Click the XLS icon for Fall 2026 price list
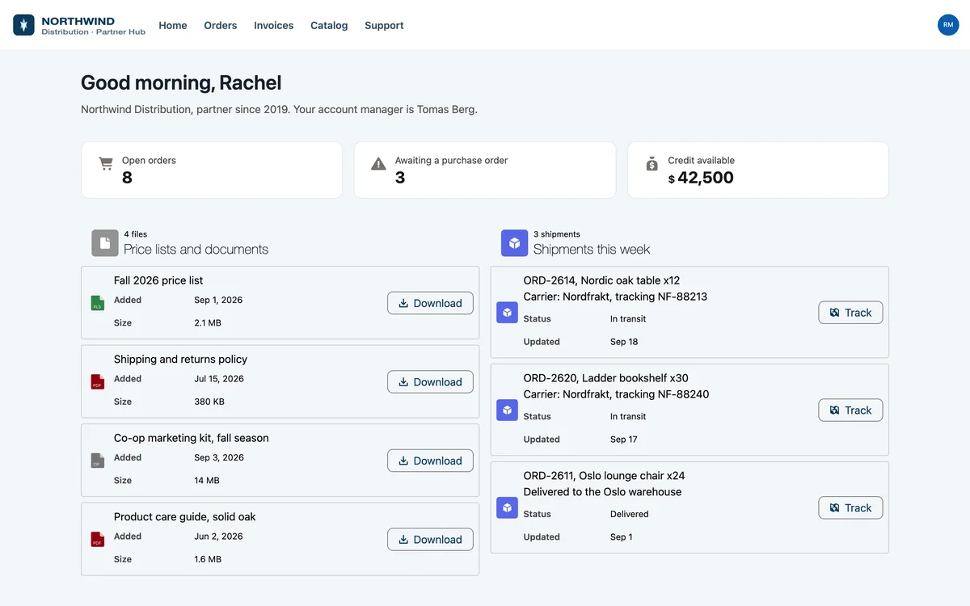Screen dimensions: 970x606 point(98,303)
